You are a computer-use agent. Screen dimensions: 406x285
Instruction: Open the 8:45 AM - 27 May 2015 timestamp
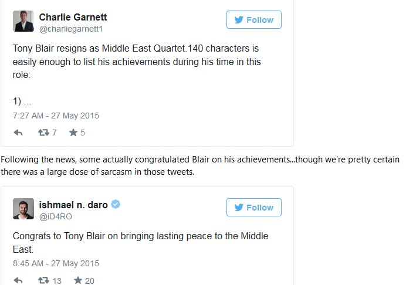(x=56, y=263)
